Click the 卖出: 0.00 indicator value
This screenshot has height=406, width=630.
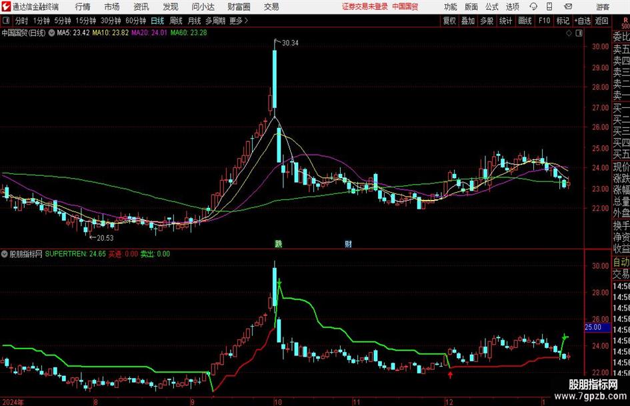pyautogui.click(x=155, y=254)
